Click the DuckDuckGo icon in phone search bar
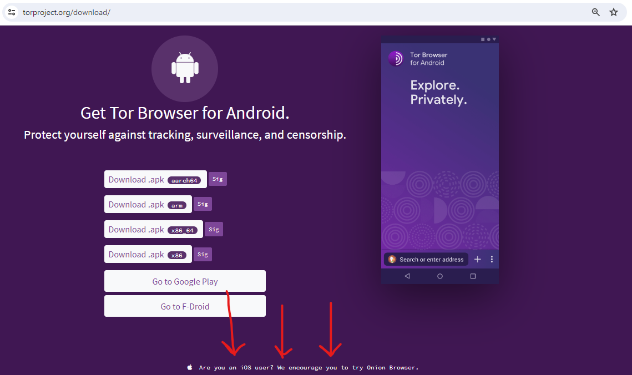 (392, 260)
